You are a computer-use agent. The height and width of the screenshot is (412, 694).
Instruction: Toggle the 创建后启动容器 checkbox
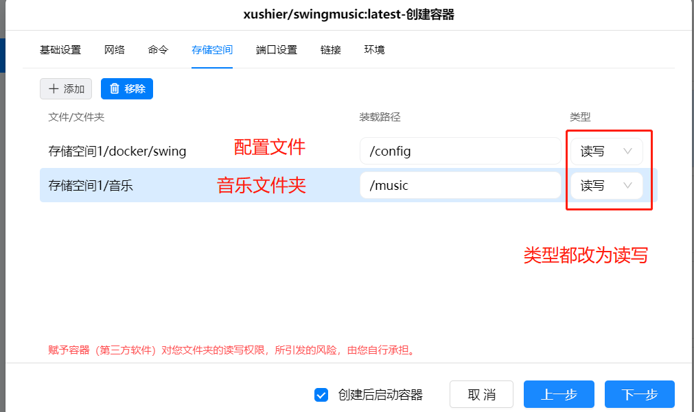pos(321,395)
